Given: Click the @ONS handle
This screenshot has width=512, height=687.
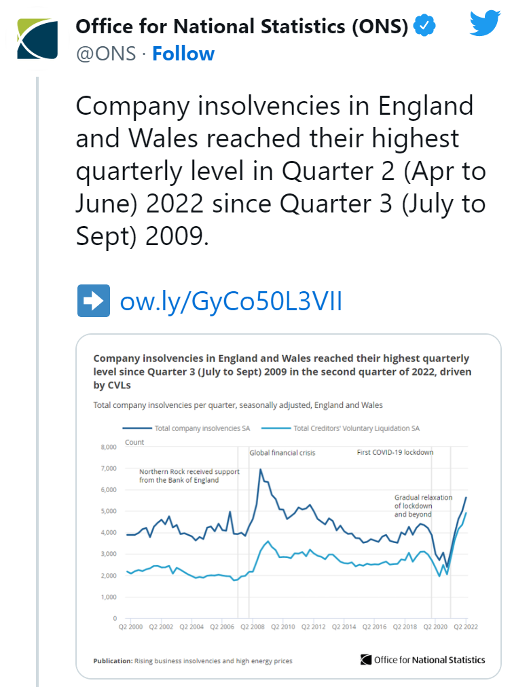Looking at the screenshot, I should pos(107,54).
